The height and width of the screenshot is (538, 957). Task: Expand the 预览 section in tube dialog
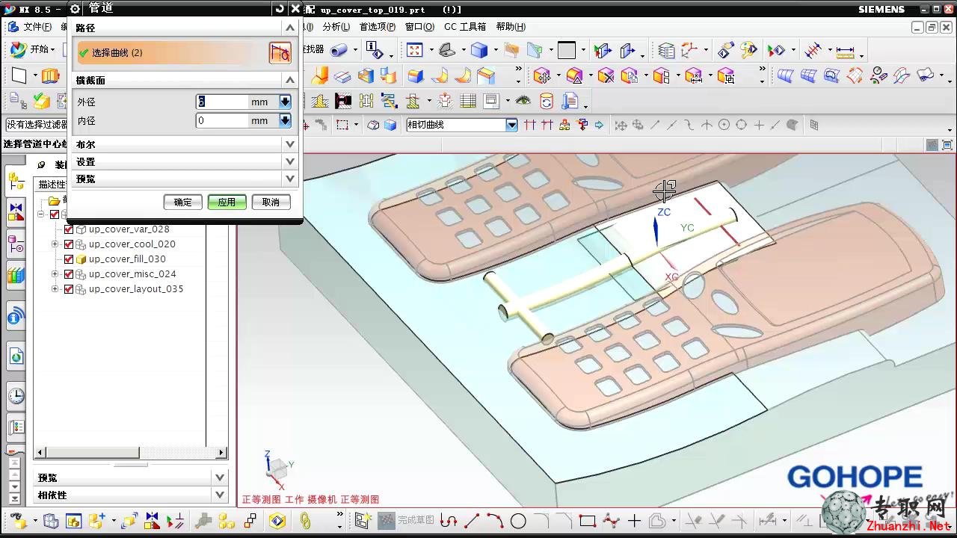(290, 179)
